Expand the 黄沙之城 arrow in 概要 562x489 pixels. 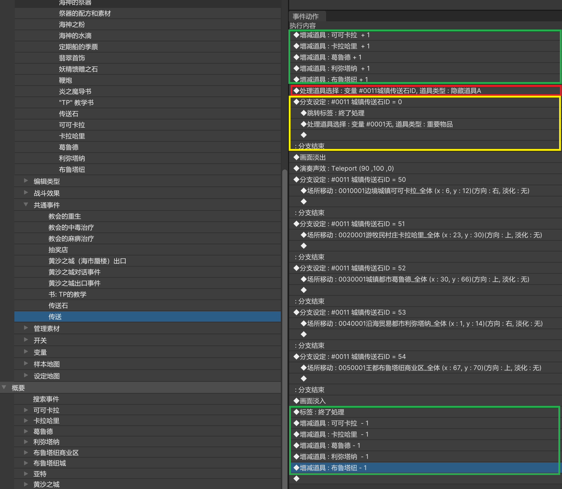tap(26, 484)
